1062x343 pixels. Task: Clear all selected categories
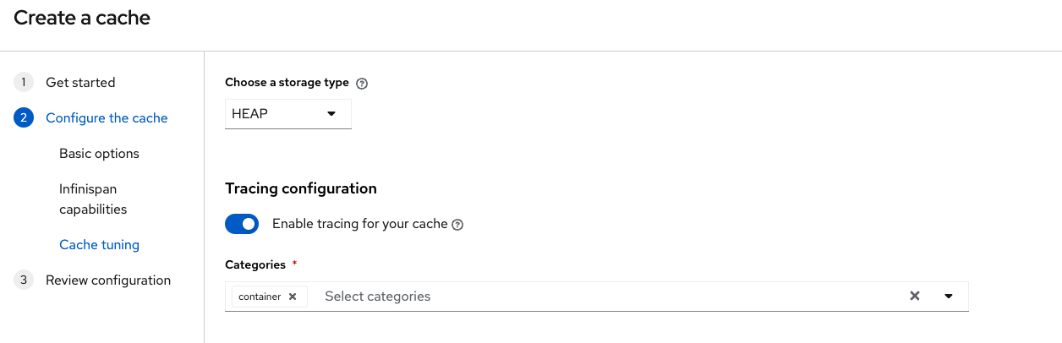pos(914,297)
